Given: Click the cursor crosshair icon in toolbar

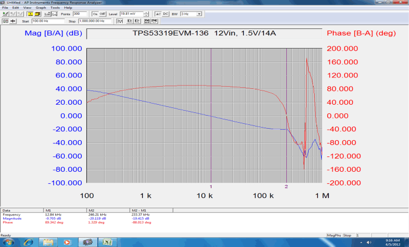Looking at the screenshot, I should (13, 21).
